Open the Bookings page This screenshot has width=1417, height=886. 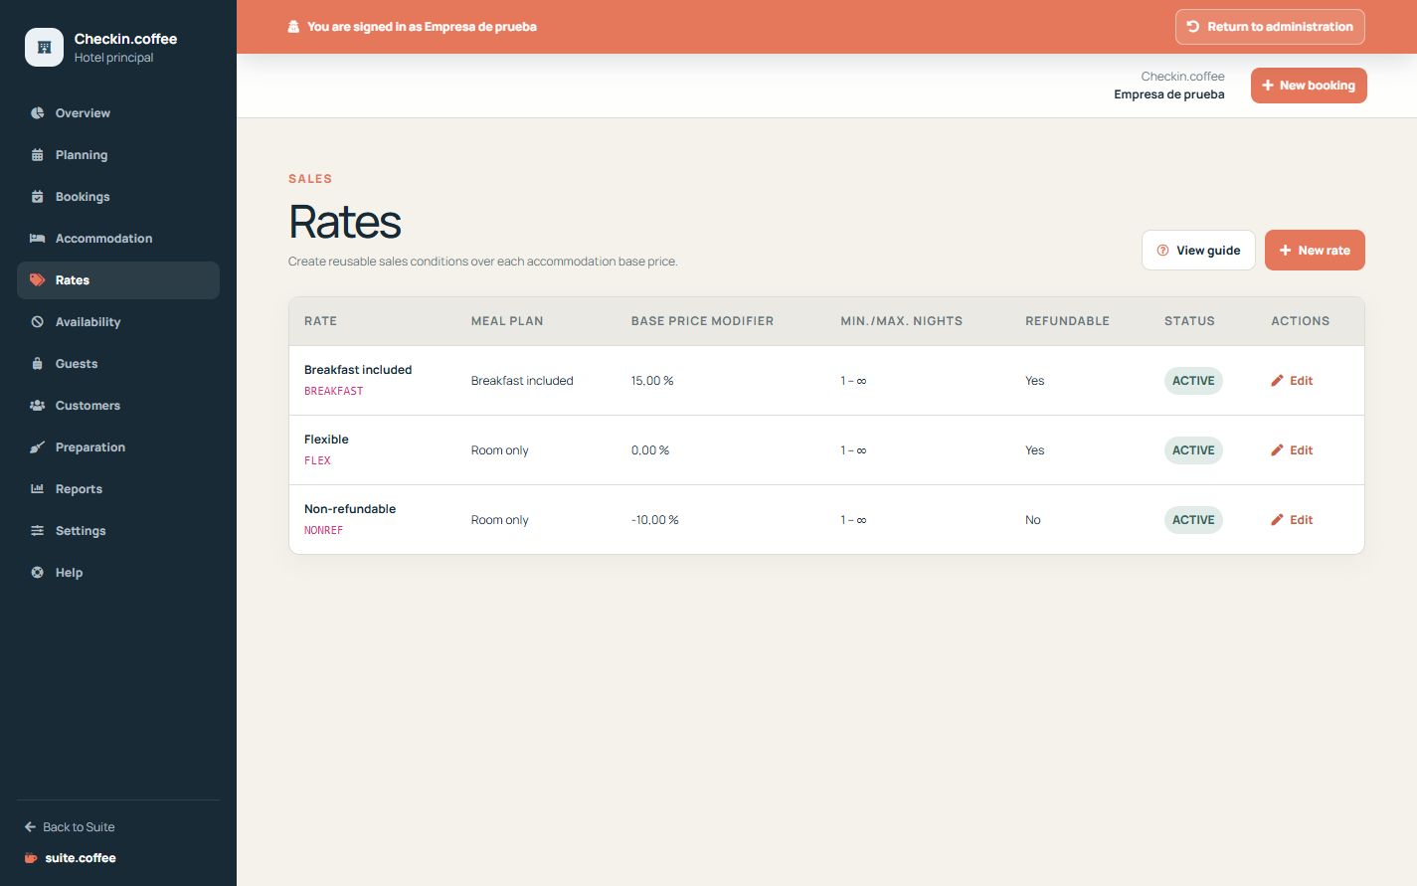pos(118,197)
